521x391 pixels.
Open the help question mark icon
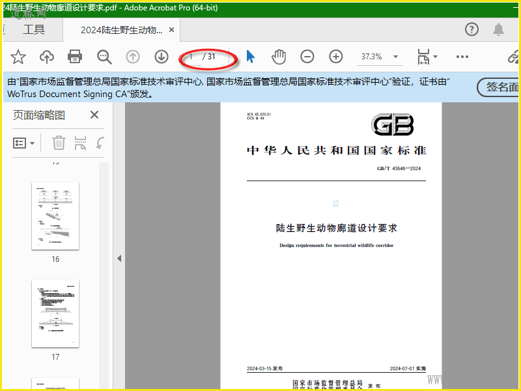point(472,29)
